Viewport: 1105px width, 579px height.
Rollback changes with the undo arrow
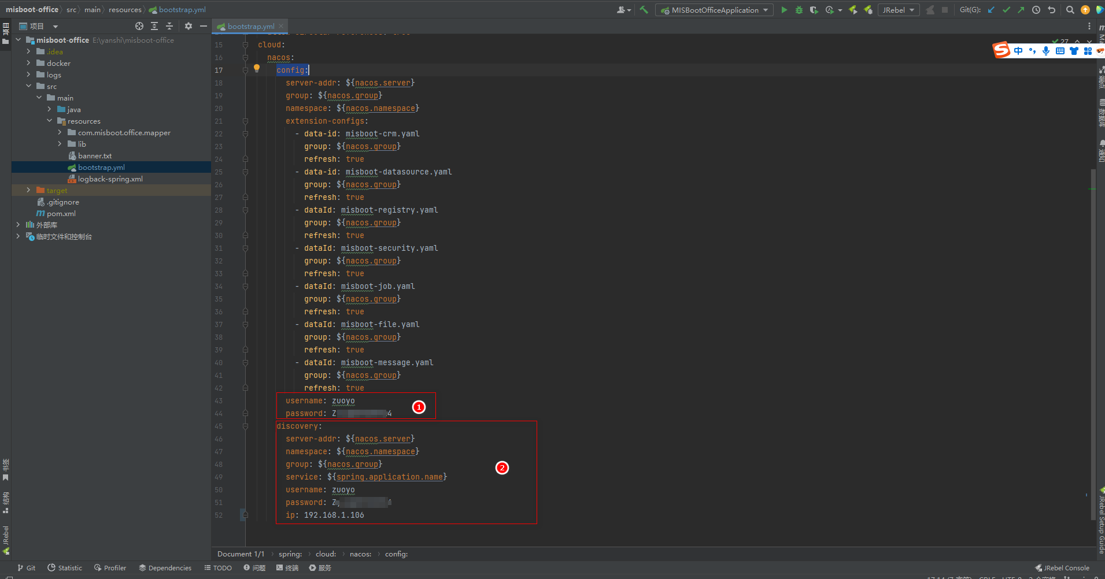click(x=1051, y=10)
